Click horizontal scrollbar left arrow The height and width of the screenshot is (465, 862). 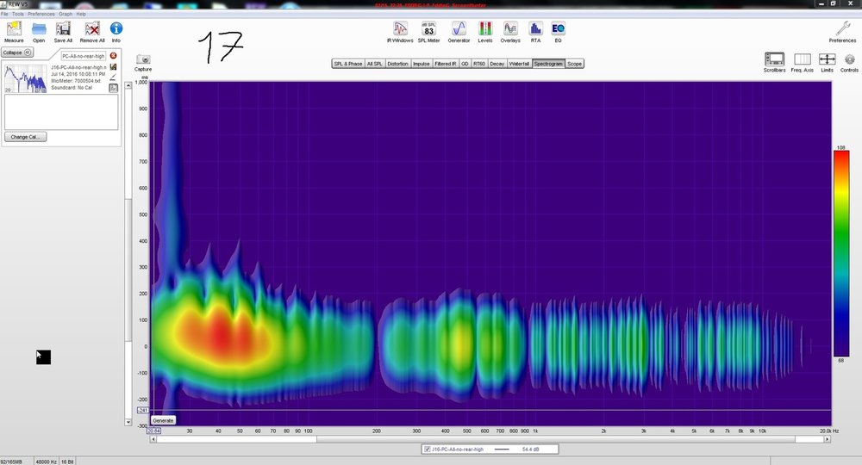coord(153,439)
